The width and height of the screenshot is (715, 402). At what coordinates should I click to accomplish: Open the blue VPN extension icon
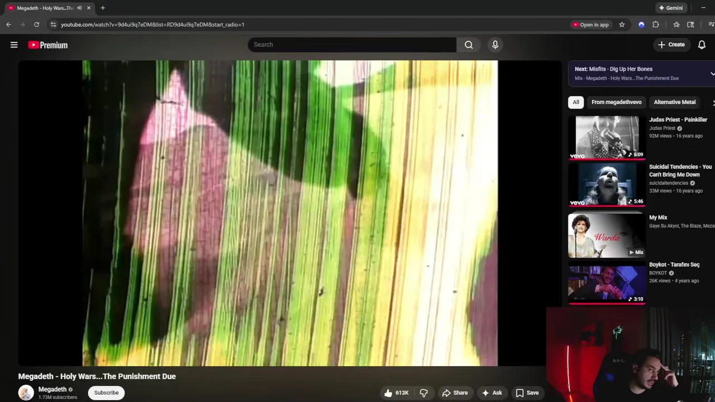click(x=641, y=25)
